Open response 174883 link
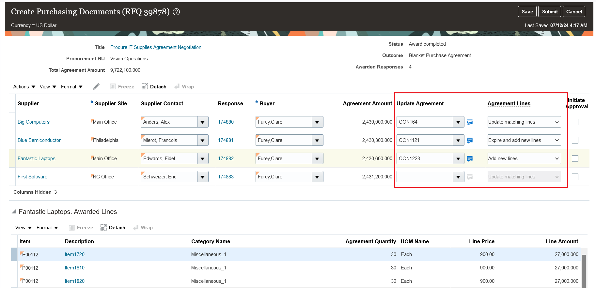The width and height of the screenshot is (596, 288). tap(226, 177)
